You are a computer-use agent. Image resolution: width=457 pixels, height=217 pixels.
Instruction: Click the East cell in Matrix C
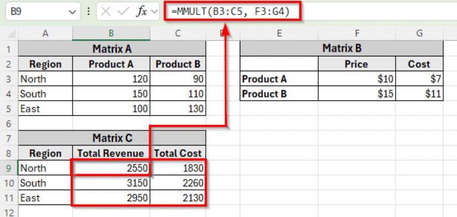tap(45, 198)
